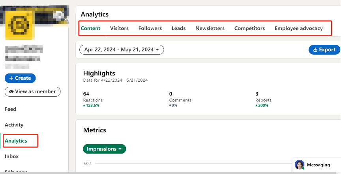
Task: Click the 3 Reposts value
Action: click(x=257, y=94)
